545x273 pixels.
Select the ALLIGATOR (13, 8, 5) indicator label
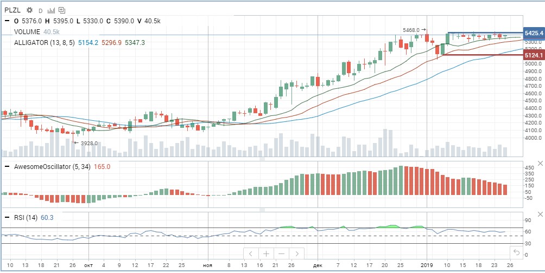[44, 43]
